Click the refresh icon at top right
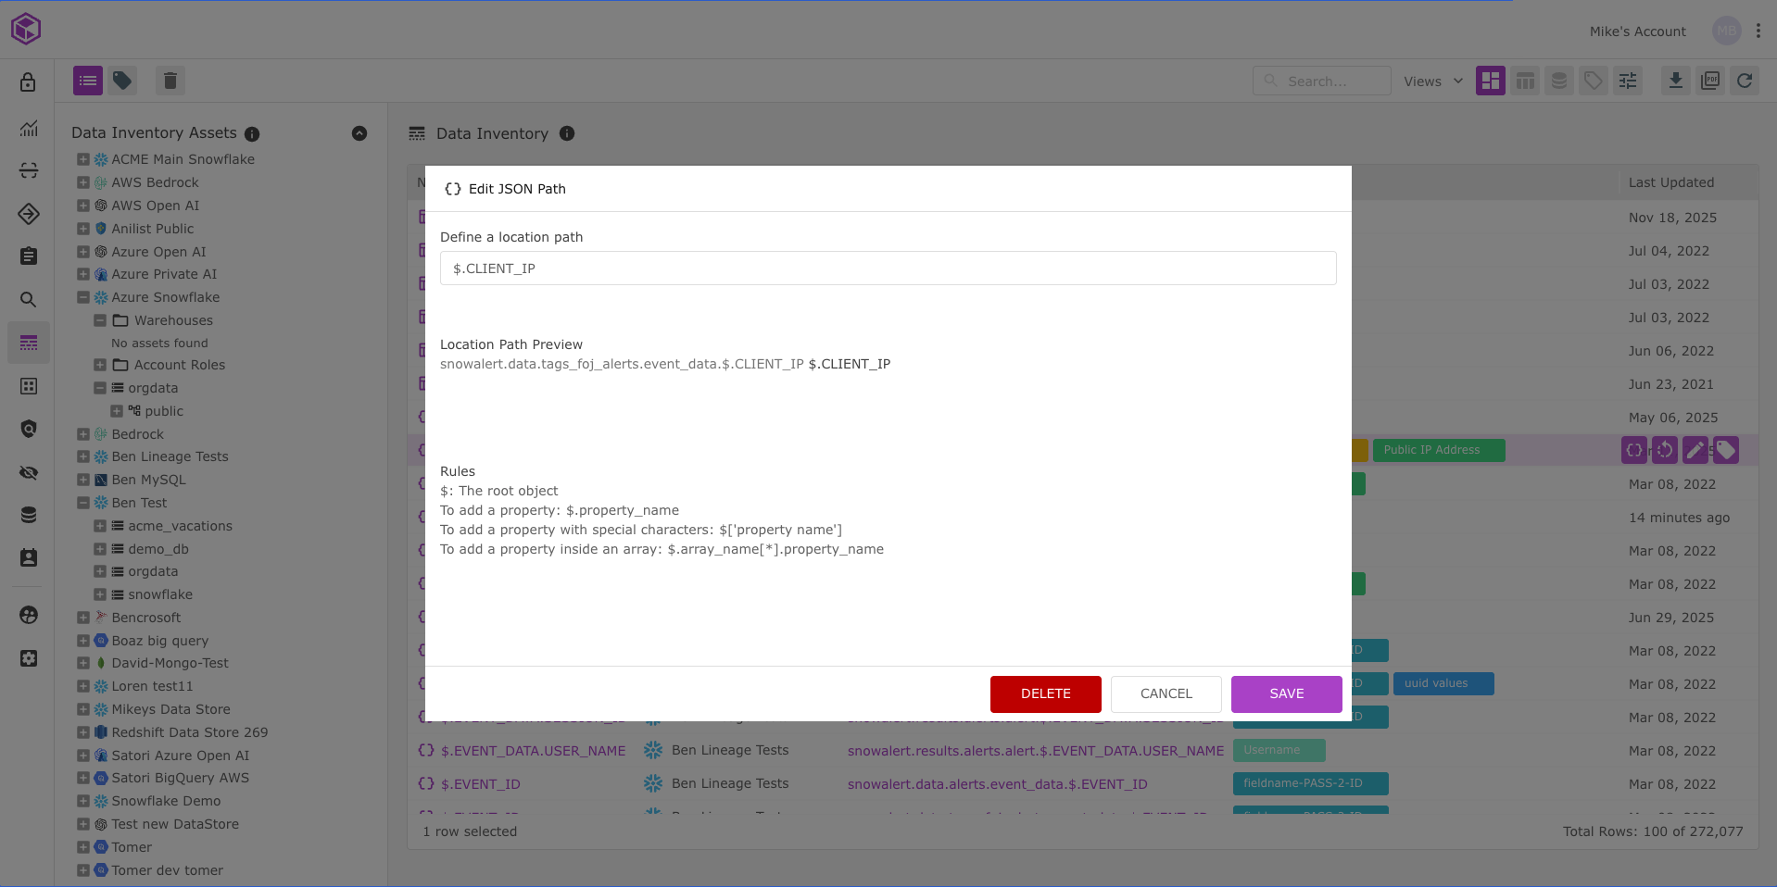This screenshot has width=1777, height=887. [1745, 81]
